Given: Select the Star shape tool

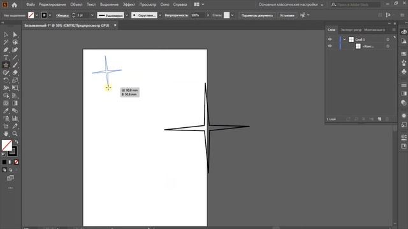Looking at the screenshot, I should (x=6, y=65).
